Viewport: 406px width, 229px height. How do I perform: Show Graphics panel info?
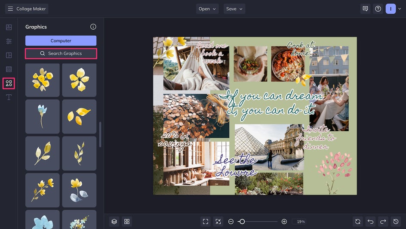[93, 27]
